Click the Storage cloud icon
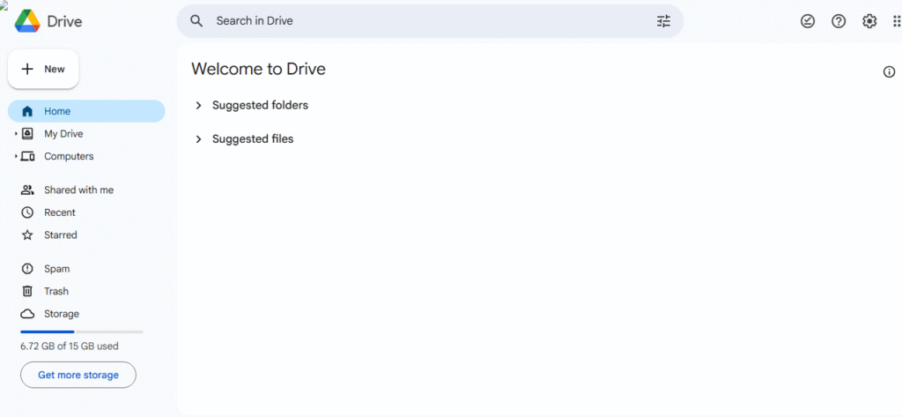Screen dimensions: 902x417 [27, 314]
